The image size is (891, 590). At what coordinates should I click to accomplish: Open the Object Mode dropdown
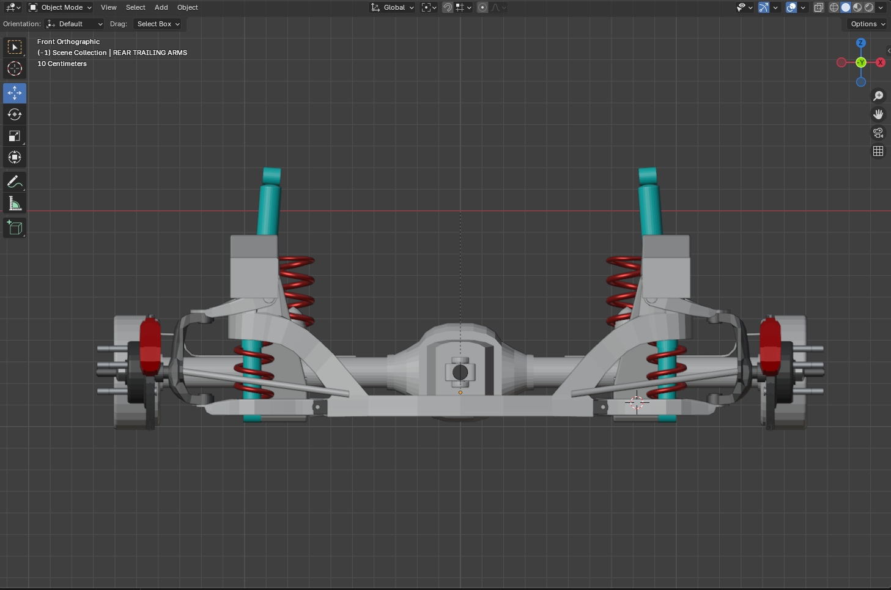coord(61,7)
